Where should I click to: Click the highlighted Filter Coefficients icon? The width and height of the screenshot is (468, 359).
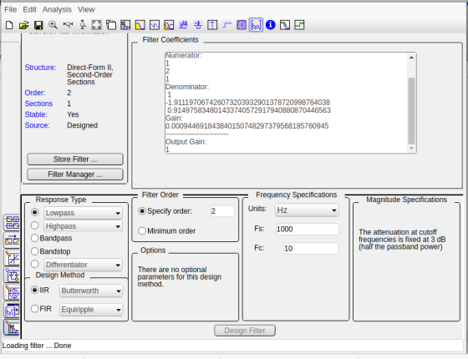(256, 25)
